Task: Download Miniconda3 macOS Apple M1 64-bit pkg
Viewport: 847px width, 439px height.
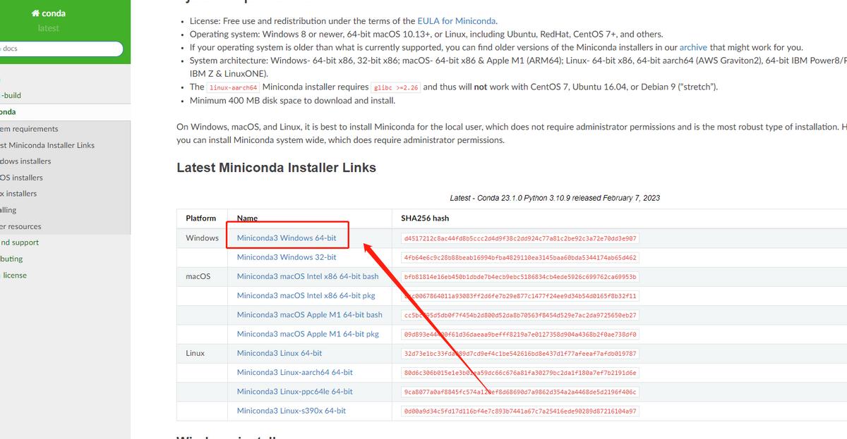Action: click(x=308, y=333)
